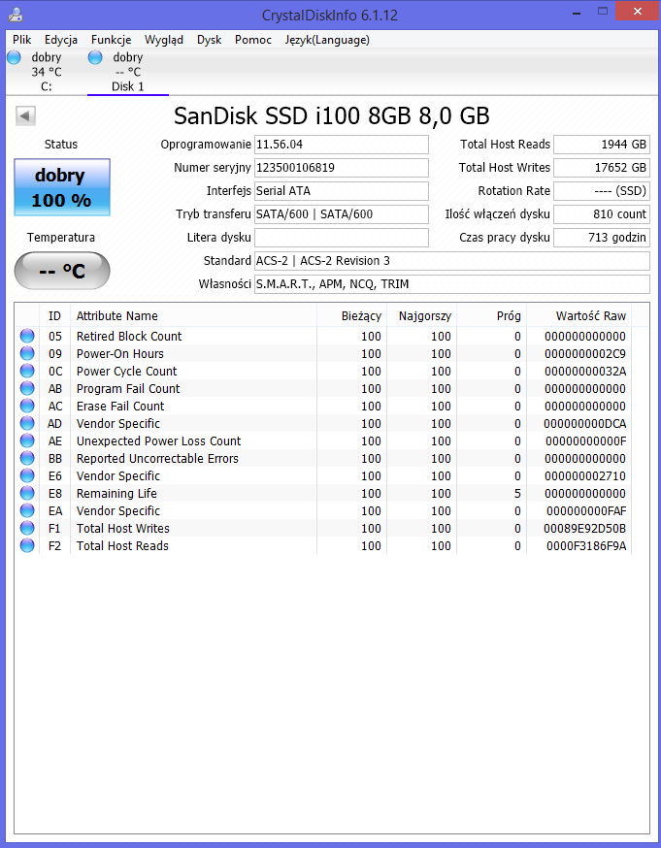Screen dimensions: 661x848
Task: Click the ID column header
Action: click(x=54, y=316)
